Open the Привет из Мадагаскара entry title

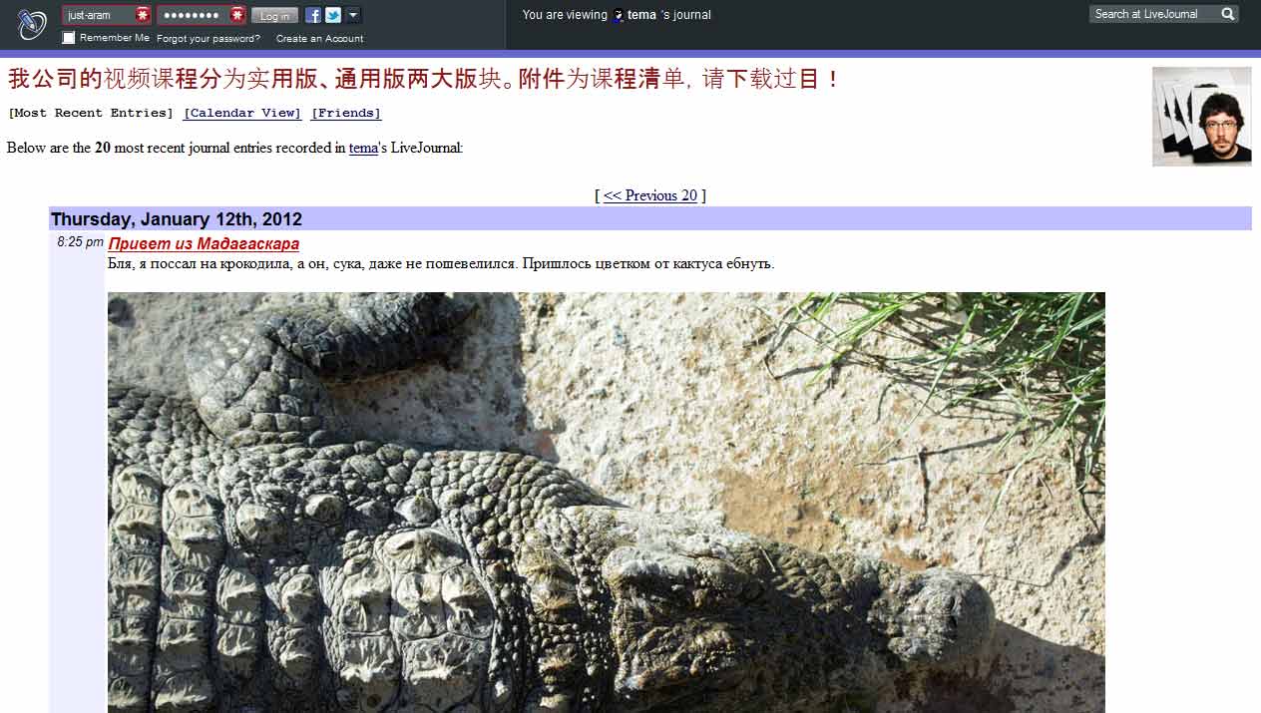click(204, 244)
